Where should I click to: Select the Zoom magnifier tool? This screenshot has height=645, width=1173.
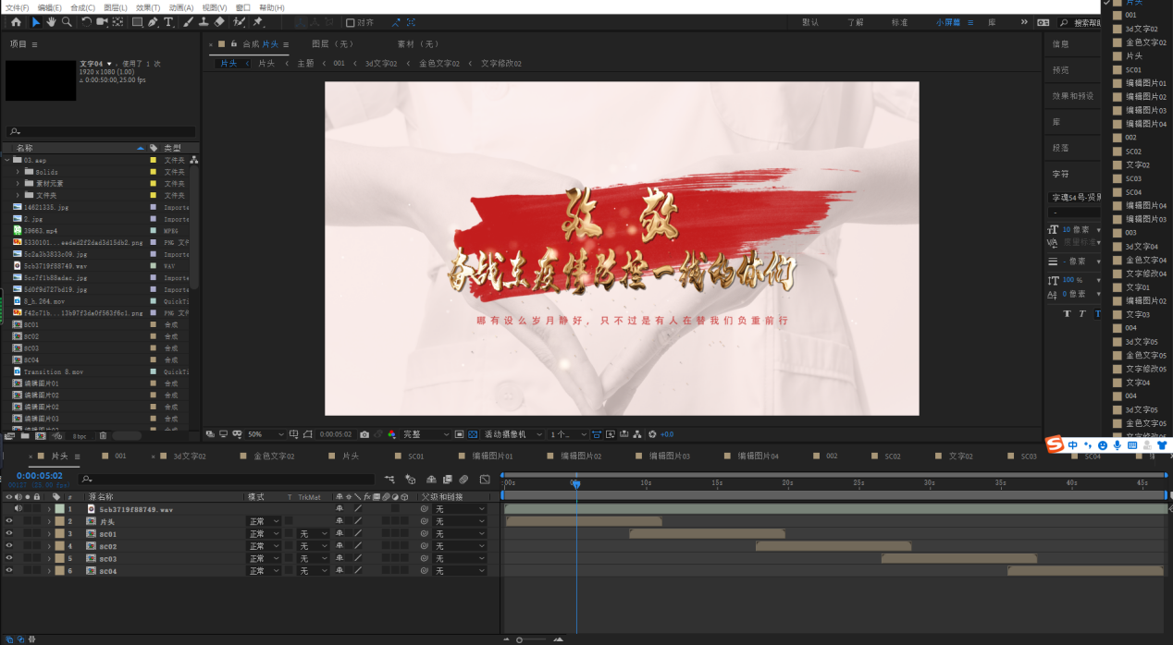click(67, 22)
